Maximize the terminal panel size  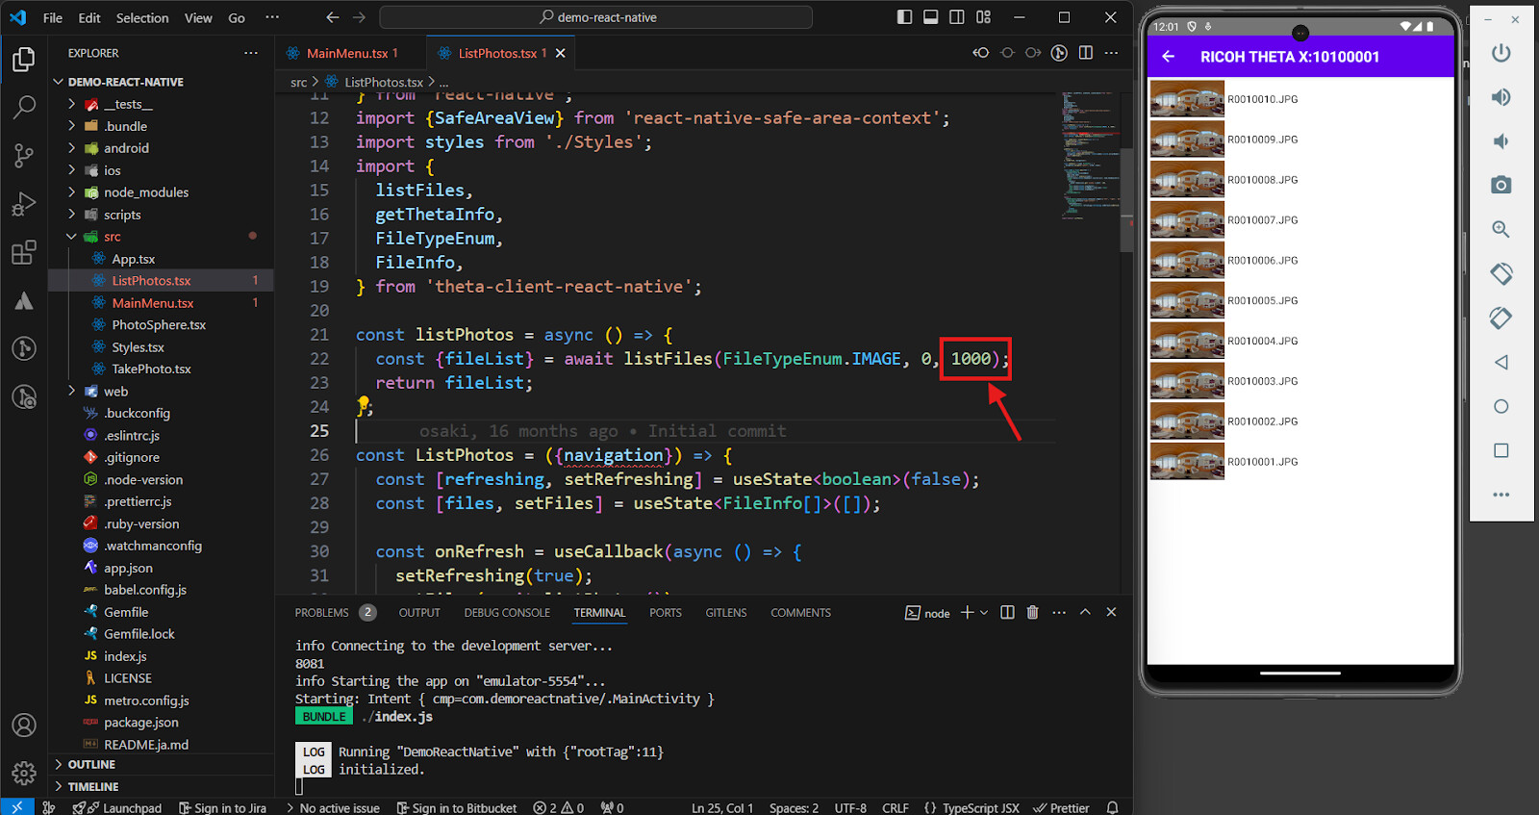[1085, 612]
